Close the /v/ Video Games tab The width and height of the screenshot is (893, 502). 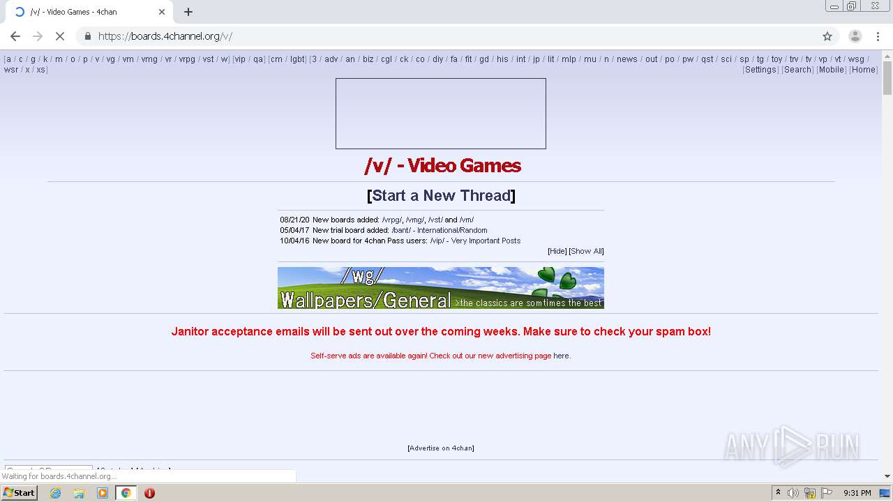(162, 12)
